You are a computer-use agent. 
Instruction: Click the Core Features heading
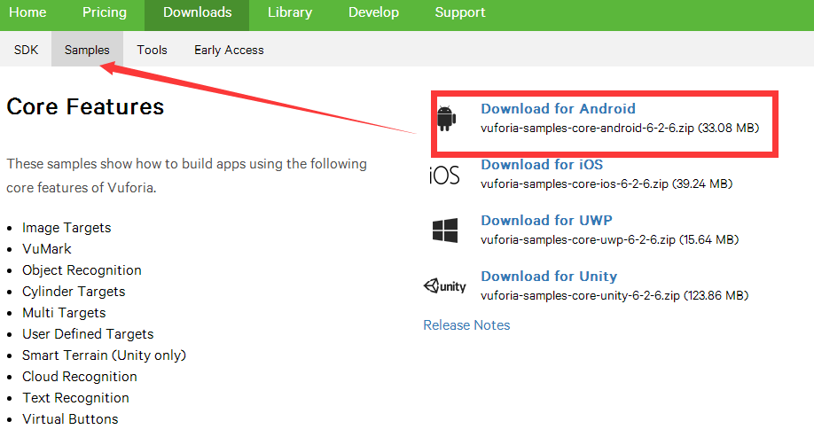[x=85, y=106]
